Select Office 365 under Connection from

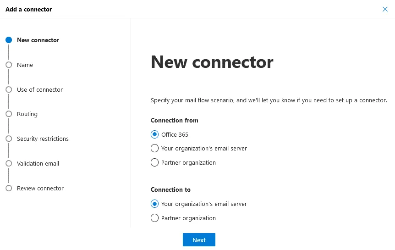click(x=154, y=134)
